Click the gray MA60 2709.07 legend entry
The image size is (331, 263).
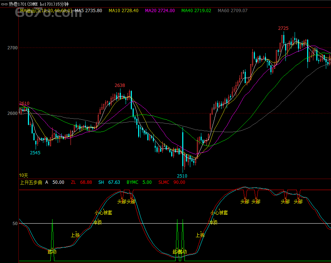point(233,11)
